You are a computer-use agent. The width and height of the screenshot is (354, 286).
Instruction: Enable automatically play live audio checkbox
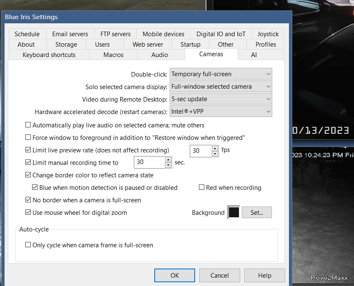pyautogui.click(x=28, y=125)
